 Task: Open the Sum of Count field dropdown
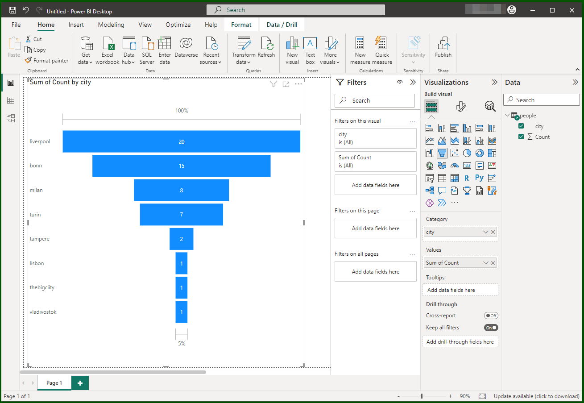(485, 263)
